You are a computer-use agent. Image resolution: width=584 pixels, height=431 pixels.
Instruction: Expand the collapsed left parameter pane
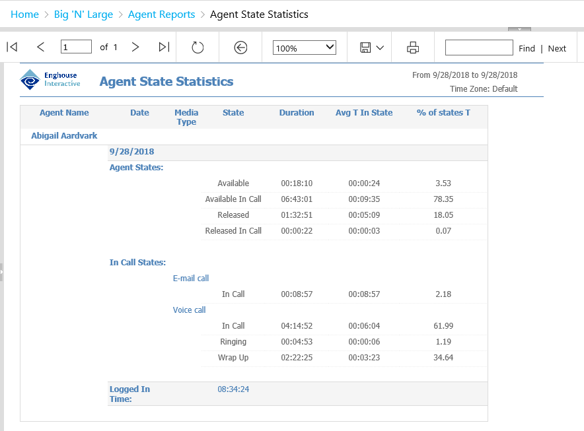coord(3,271)
